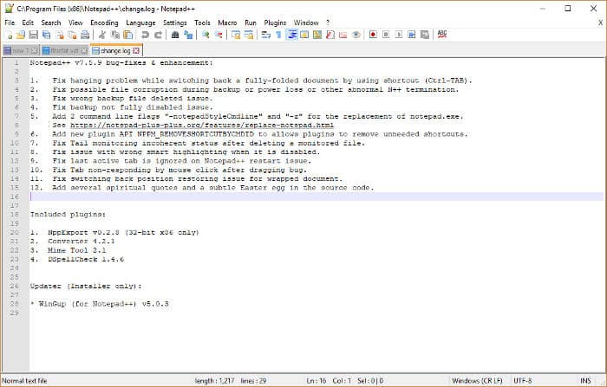Open Find with the binoculars icon

[174, 35]
